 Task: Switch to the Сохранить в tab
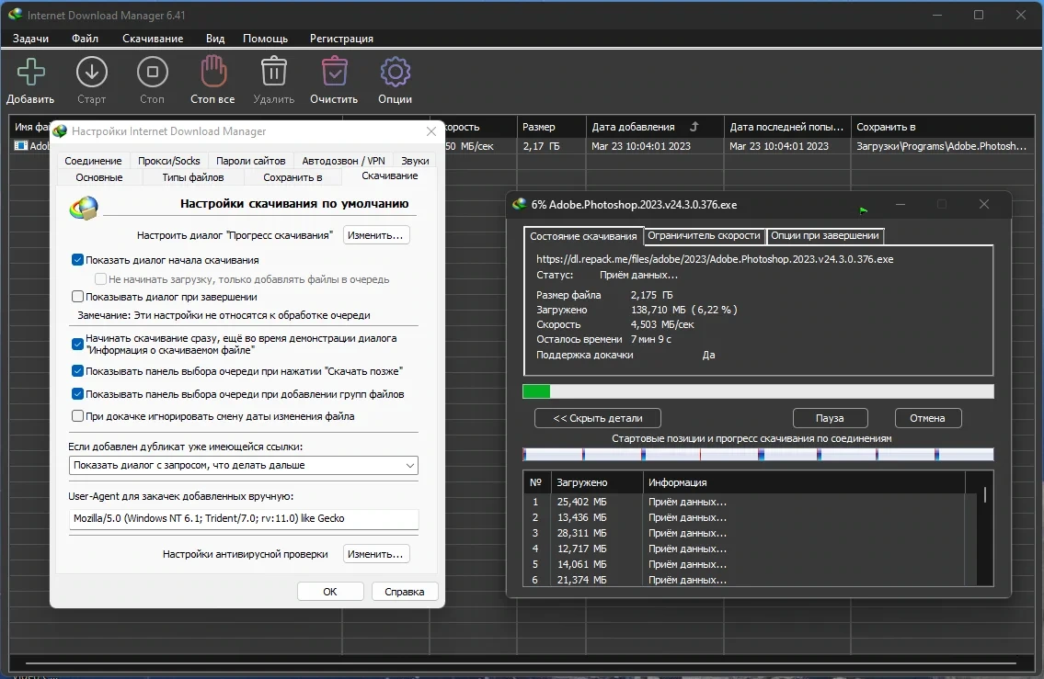pos(293,177)
